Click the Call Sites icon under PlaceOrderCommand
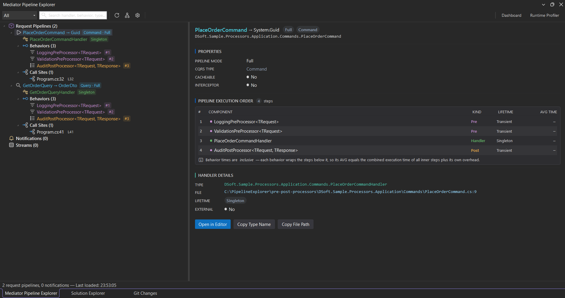The height and width of the screenshot is (298, 565). [25, 72]
